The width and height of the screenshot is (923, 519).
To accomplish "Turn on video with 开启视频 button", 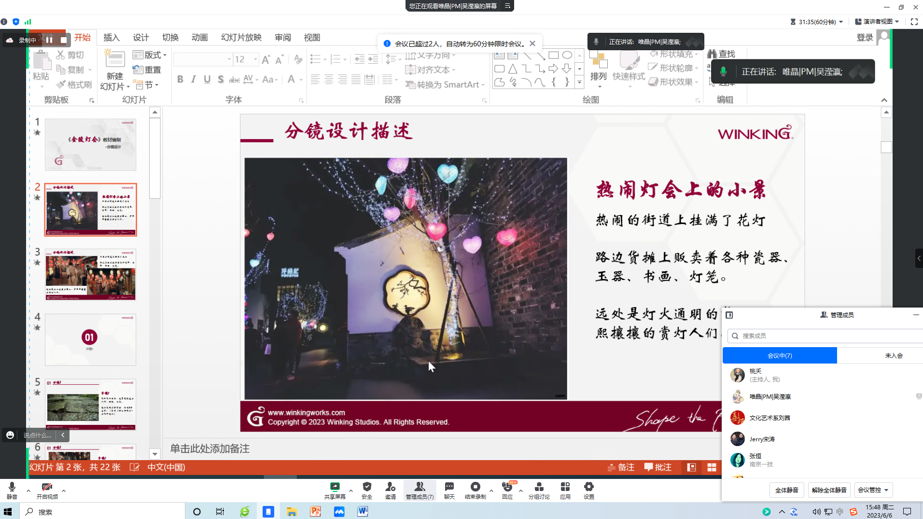I will (x=47, y=490).
